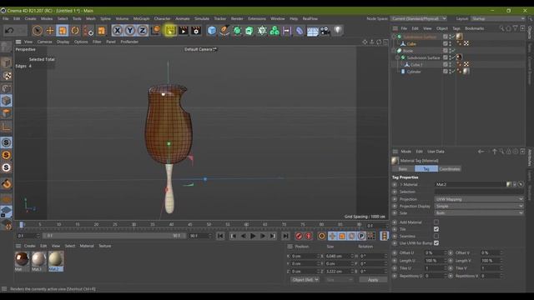Open the Create menu
Image resolution: width=534 pixels, height=300 pixels.
(30, 18)
